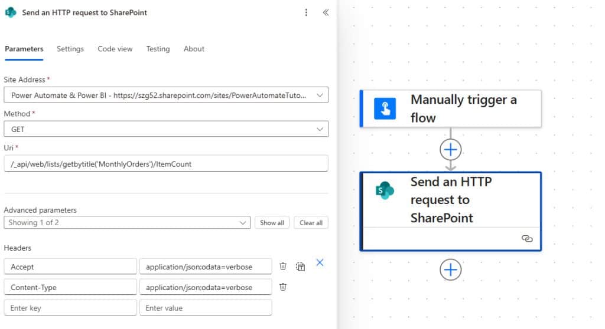Click the connection link icon on card
The height and width of the screenshot is (329, 605).
pyautogui.click(x=526, y=238)
